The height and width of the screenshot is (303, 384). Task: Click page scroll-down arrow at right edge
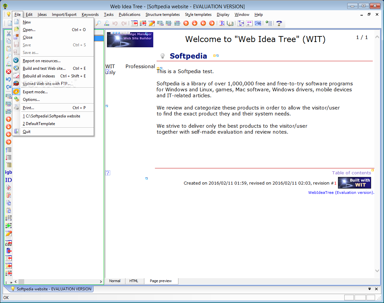point(377,271)
